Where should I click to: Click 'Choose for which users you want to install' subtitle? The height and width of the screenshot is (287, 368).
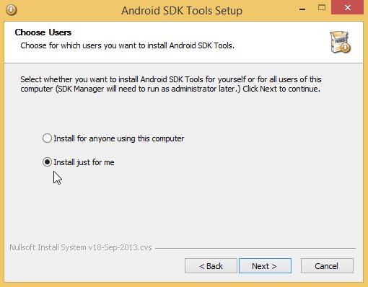tap(127, 45)
